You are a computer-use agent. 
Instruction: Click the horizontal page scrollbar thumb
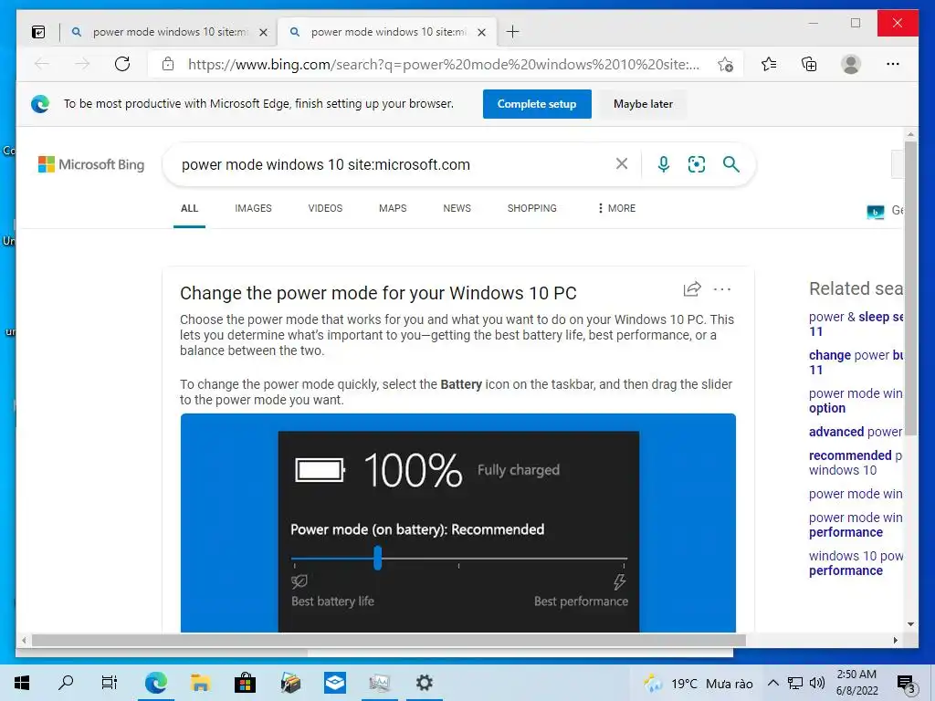pos(389,640)
